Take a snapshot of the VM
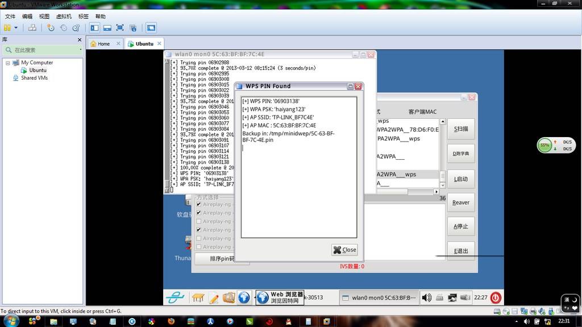 (x=51, y=27)
